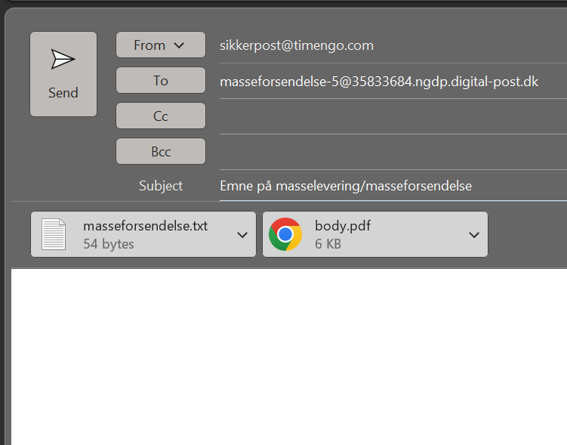Click the text document icon of masseforsendelse.txt
The image size is (567, 445).
click(54, 234)
